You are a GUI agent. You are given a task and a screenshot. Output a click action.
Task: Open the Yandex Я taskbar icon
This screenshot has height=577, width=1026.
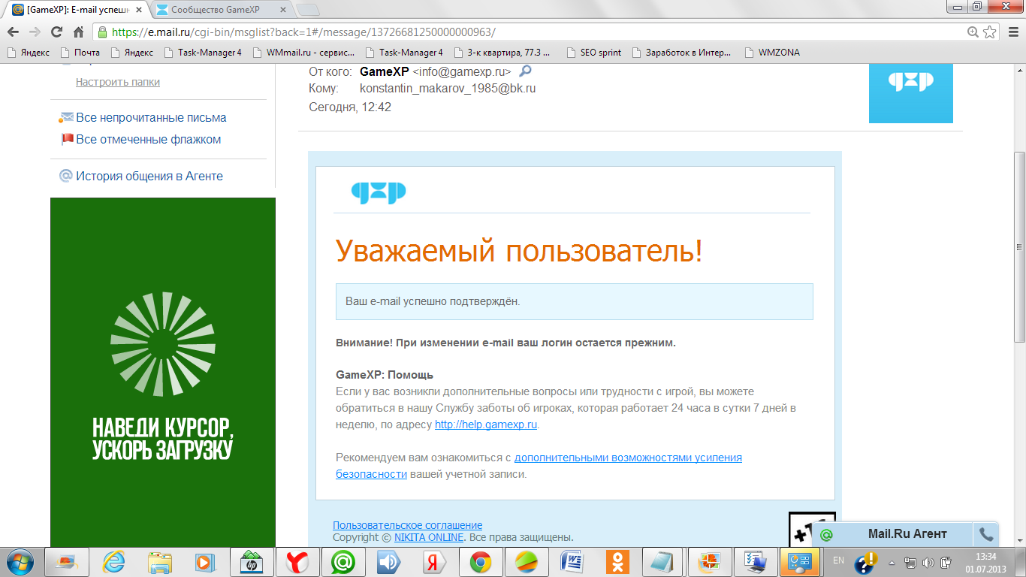click(x=433, y=562)
